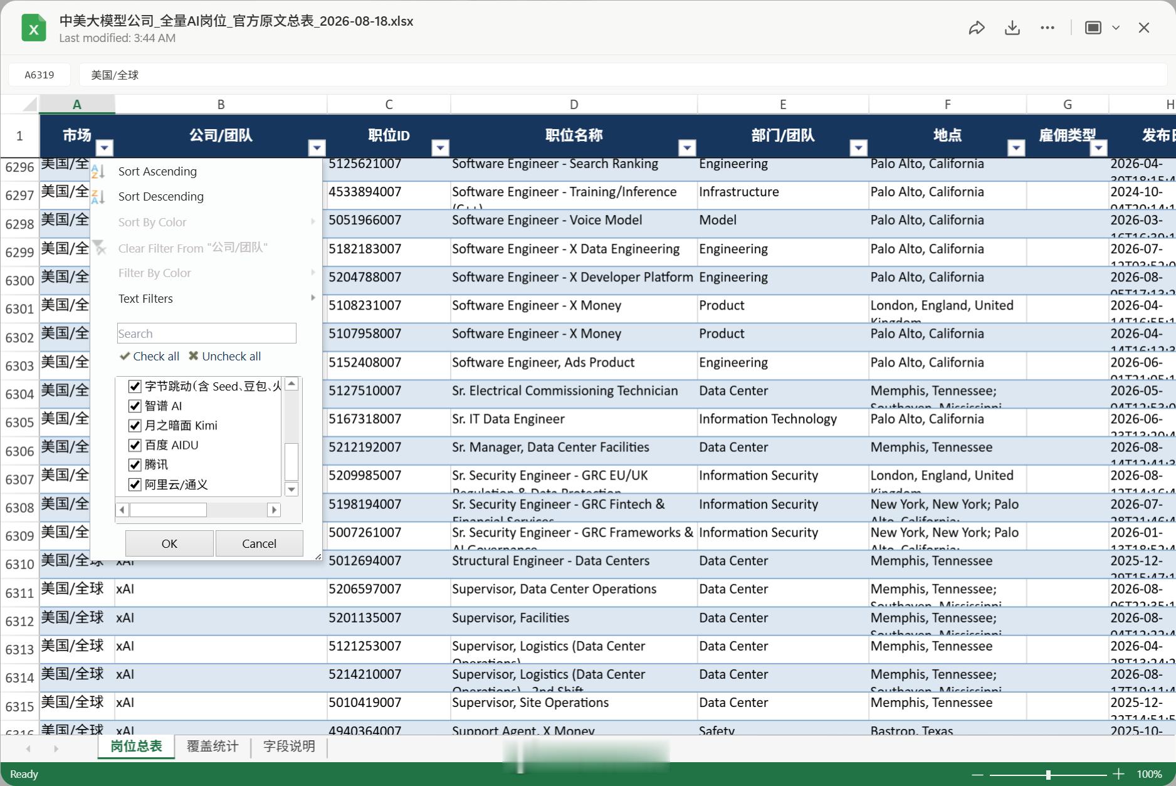Viewport: 1176px width, 786px height.
Task: Open the Text Filters submenu
Action: point(206,298)
